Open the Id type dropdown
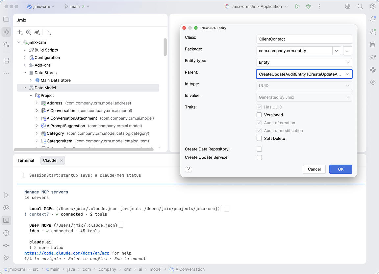Image resolution: width=379 pixels, height=274 pixels. coord(304,86)
